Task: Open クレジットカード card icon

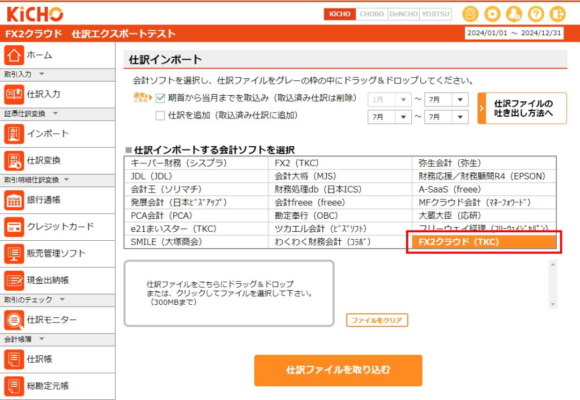Action: [14, 227]
